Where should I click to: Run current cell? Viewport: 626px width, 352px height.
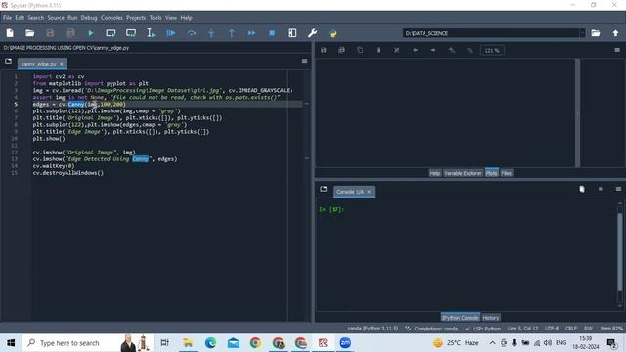(111, 33)
